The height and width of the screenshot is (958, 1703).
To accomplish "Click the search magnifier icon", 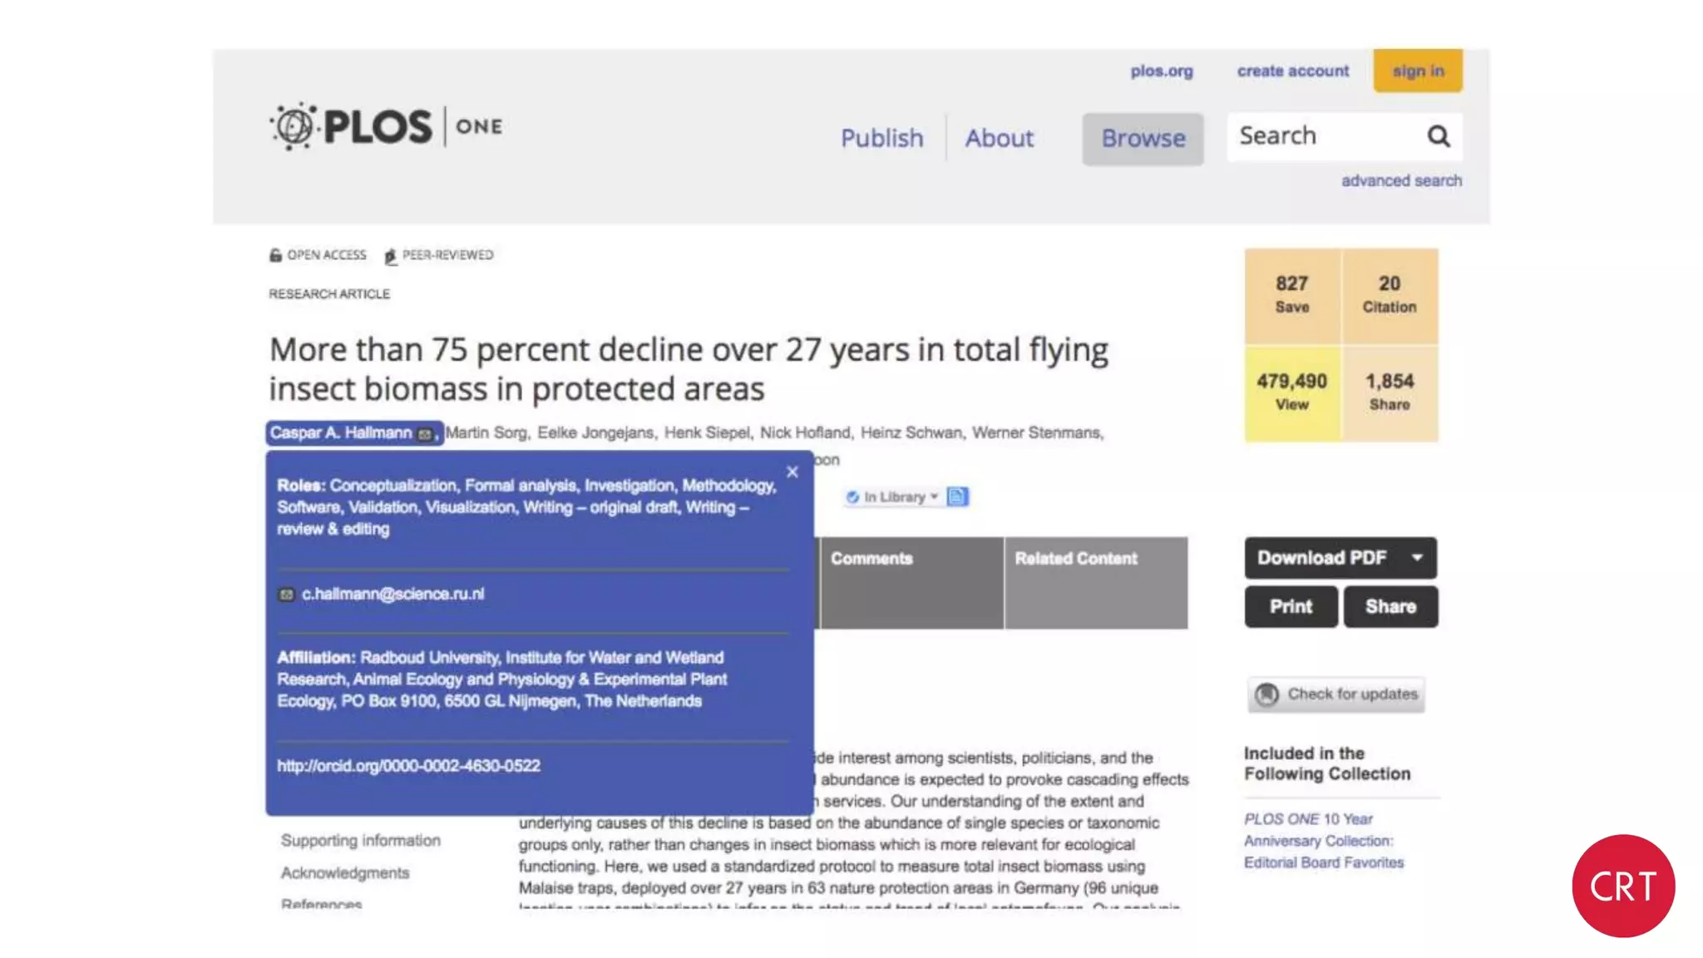I will [x=1439, y=136].
